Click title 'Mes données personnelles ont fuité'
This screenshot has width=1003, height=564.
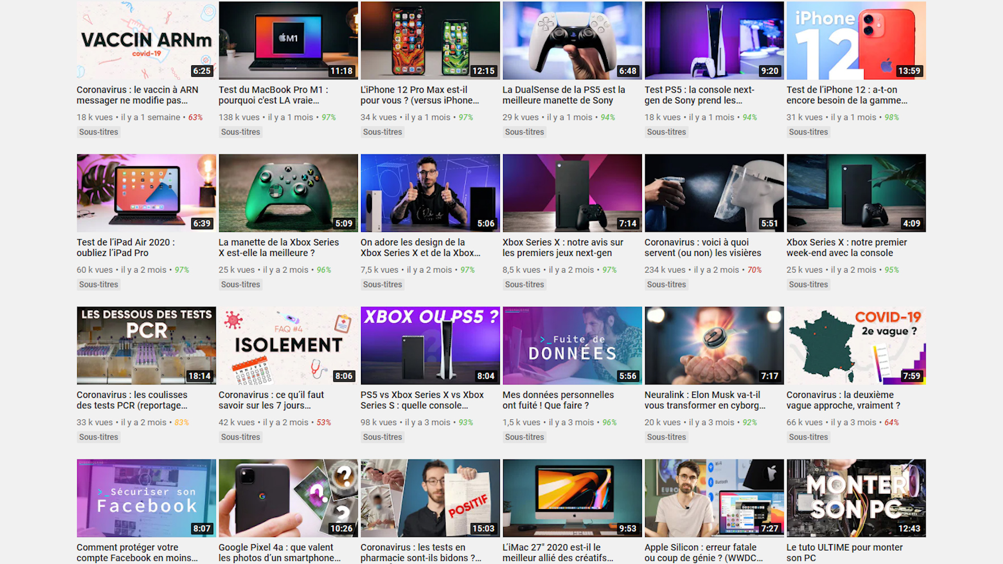click(558, 400)
